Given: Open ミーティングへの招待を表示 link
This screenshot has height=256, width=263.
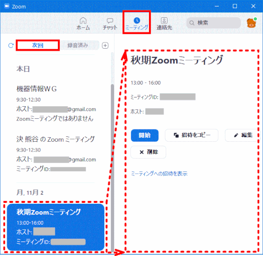Looking at the screenshot, I should [x=159, y=174].
